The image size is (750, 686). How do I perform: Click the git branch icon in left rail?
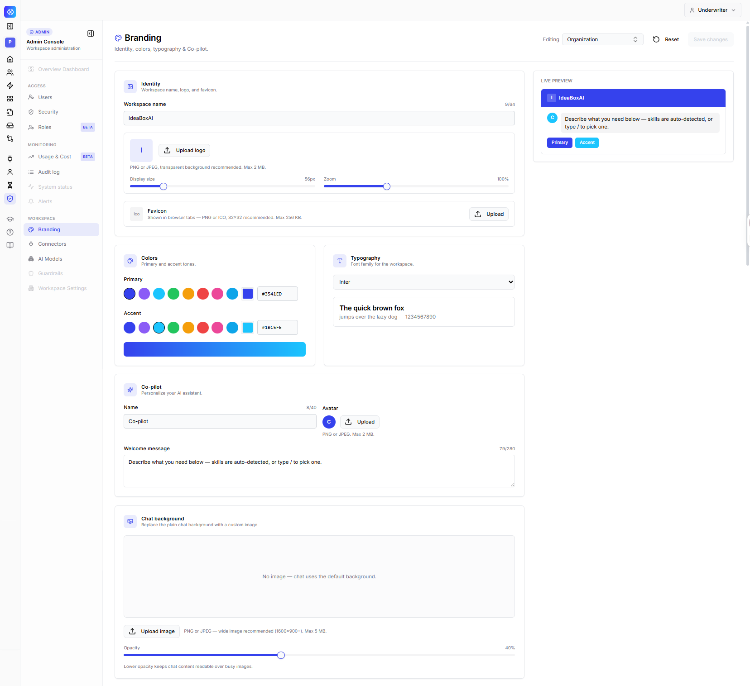point(10,138)
